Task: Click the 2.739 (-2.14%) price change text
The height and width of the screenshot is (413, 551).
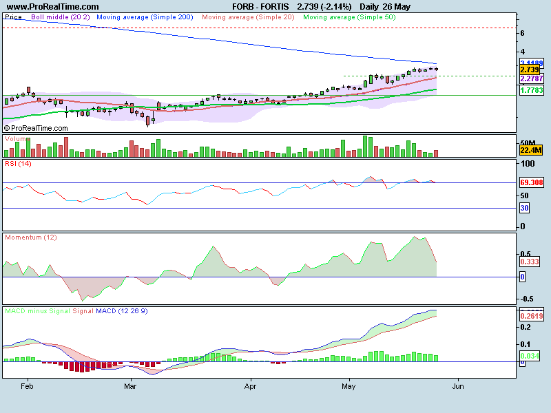Action: [324, 7]
